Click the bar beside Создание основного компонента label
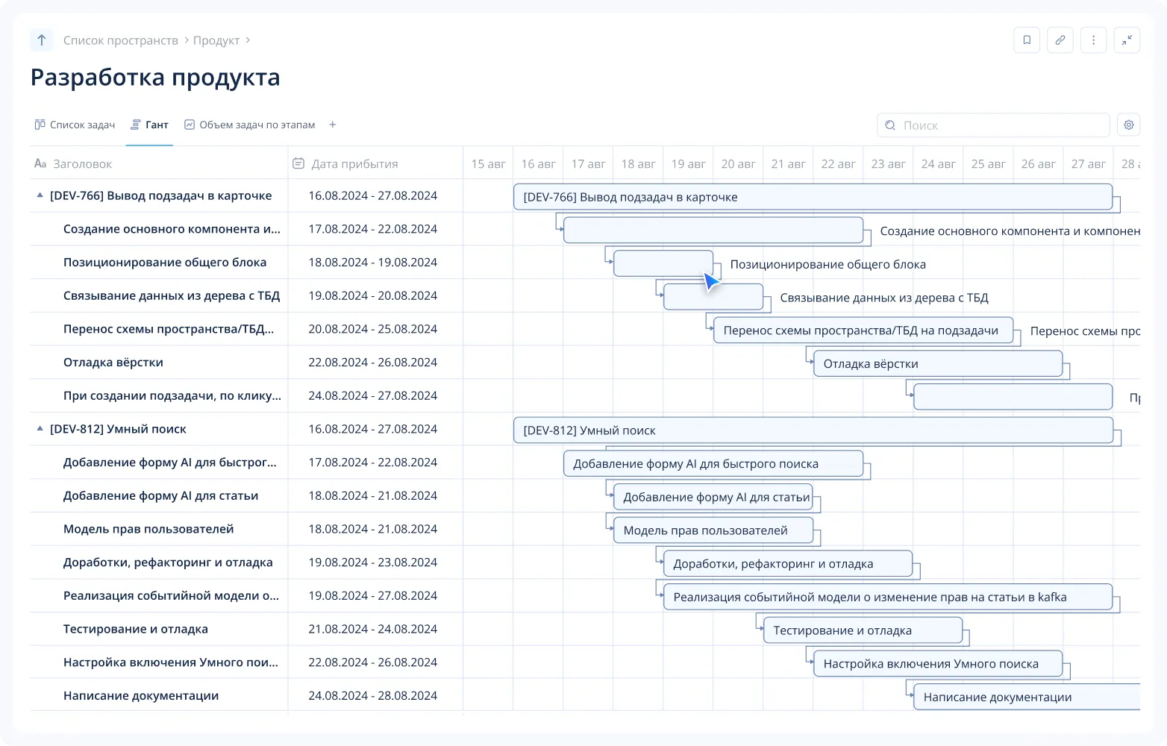 coord(713,231)
